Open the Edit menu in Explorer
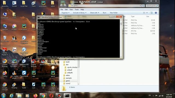The width and height of the screenshot is (175, 98). click(x=66, y=10)
